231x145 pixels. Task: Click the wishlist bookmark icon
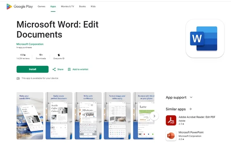69,69
